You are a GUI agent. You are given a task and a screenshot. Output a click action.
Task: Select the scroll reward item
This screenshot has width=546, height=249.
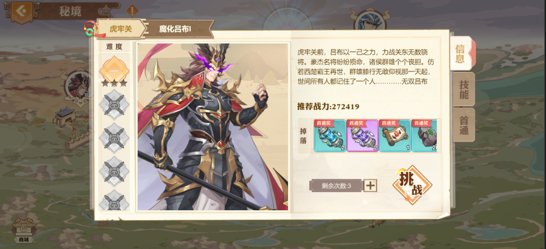pos(395,135)
